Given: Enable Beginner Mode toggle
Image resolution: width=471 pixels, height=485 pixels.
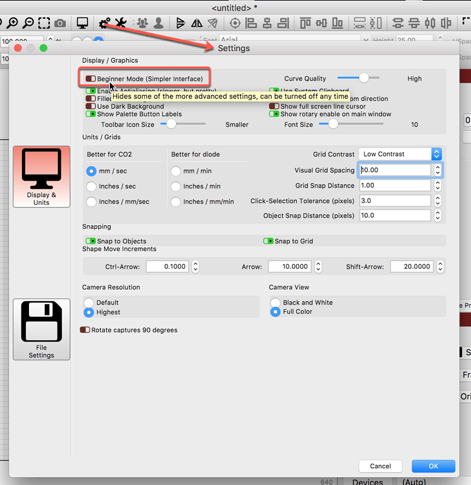Looking at the screenshot, I should [x=91, y=79].
